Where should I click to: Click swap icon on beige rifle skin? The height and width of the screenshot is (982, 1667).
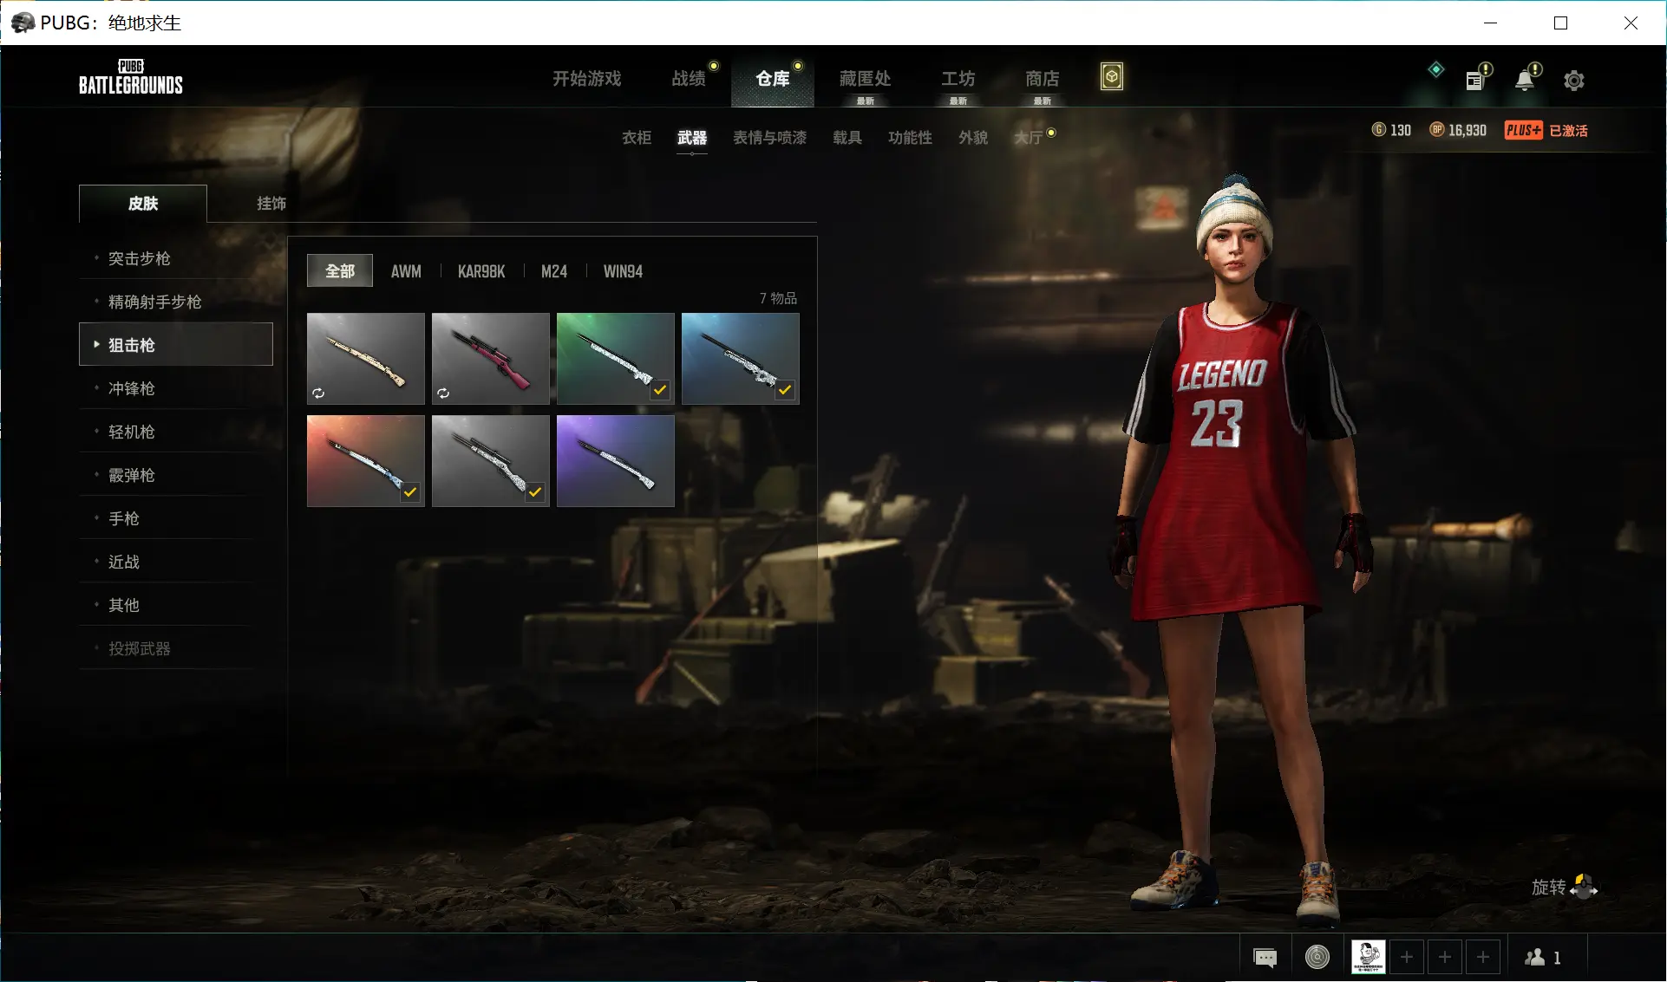[x=318, y=393]
